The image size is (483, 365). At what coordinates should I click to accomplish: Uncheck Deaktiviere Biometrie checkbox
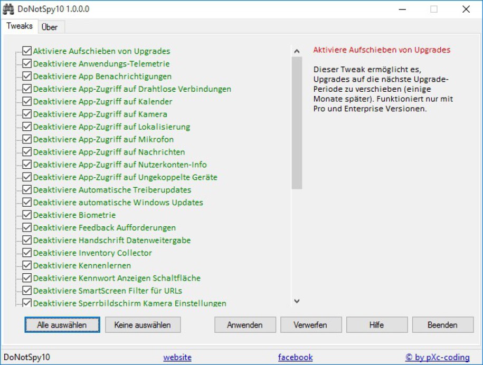pyautogui.click(x=27, y=215)
